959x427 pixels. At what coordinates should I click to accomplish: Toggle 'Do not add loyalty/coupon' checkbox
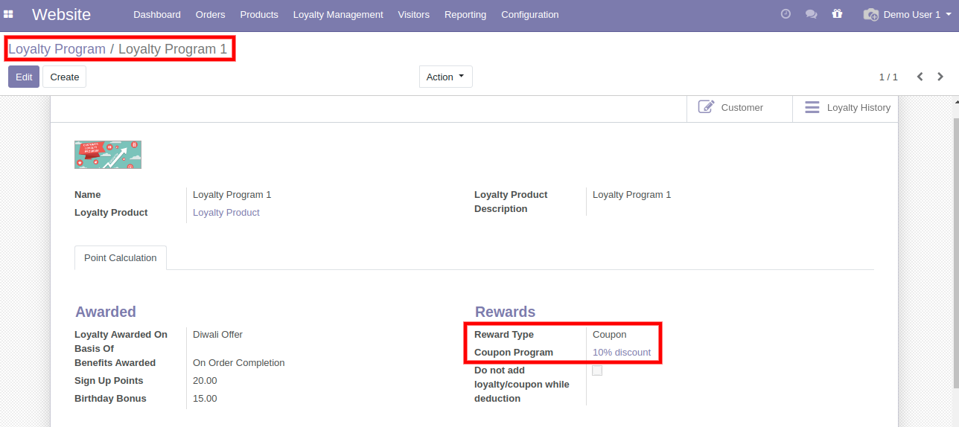(x=597, y=370)
